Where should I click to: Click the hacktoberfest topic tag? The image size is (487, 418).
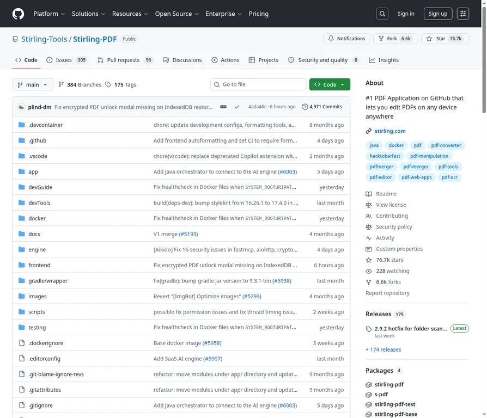click(385, 156)
